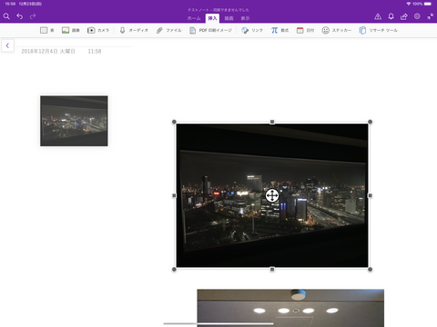Open settings gear icon
The image size is (437, 327).
[417, 16]
